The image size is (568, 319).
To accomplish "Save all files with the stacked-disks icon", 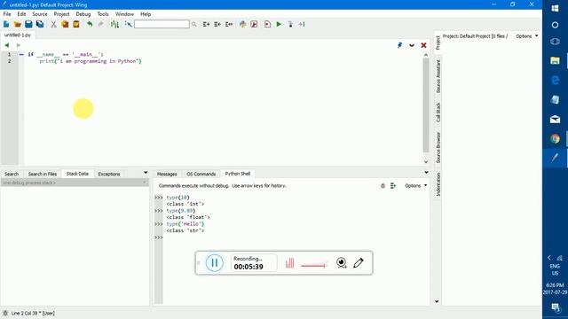I will tap(40, 24).
